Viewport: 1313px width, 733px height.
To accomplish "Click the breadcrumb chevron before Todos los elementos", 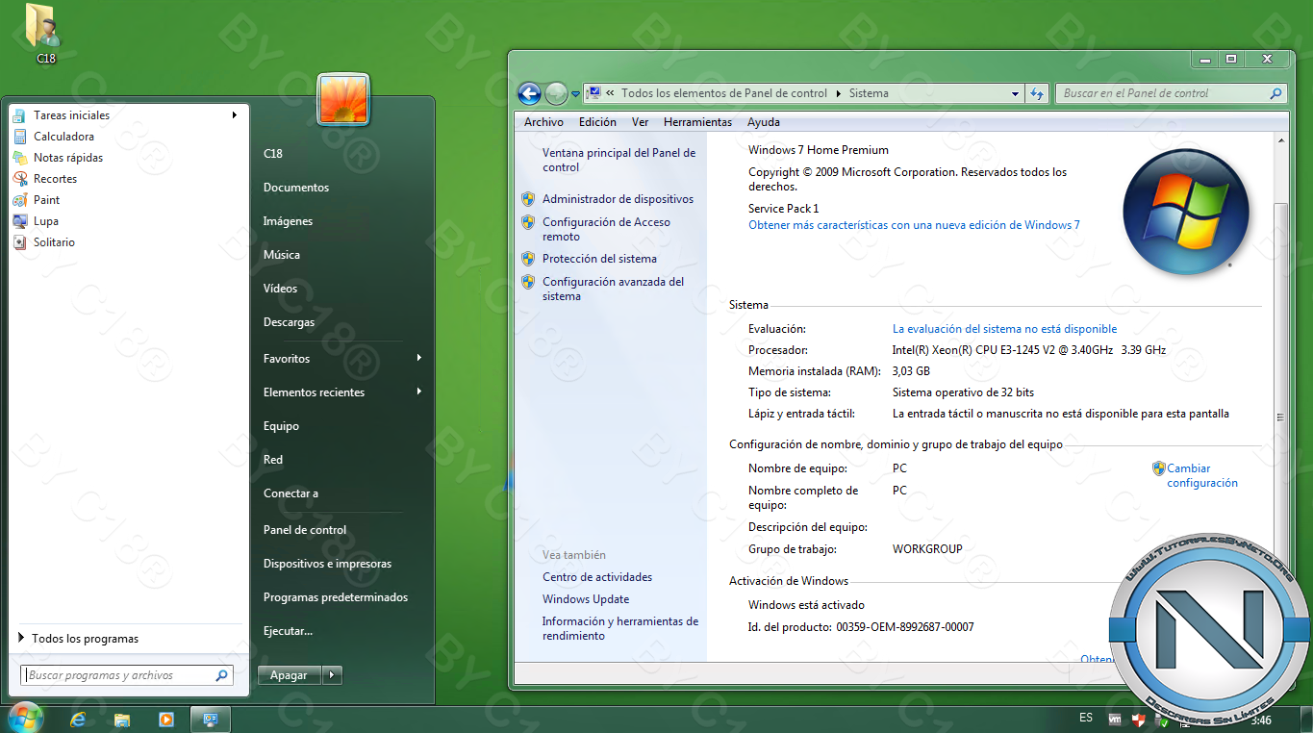I will 611,93.
